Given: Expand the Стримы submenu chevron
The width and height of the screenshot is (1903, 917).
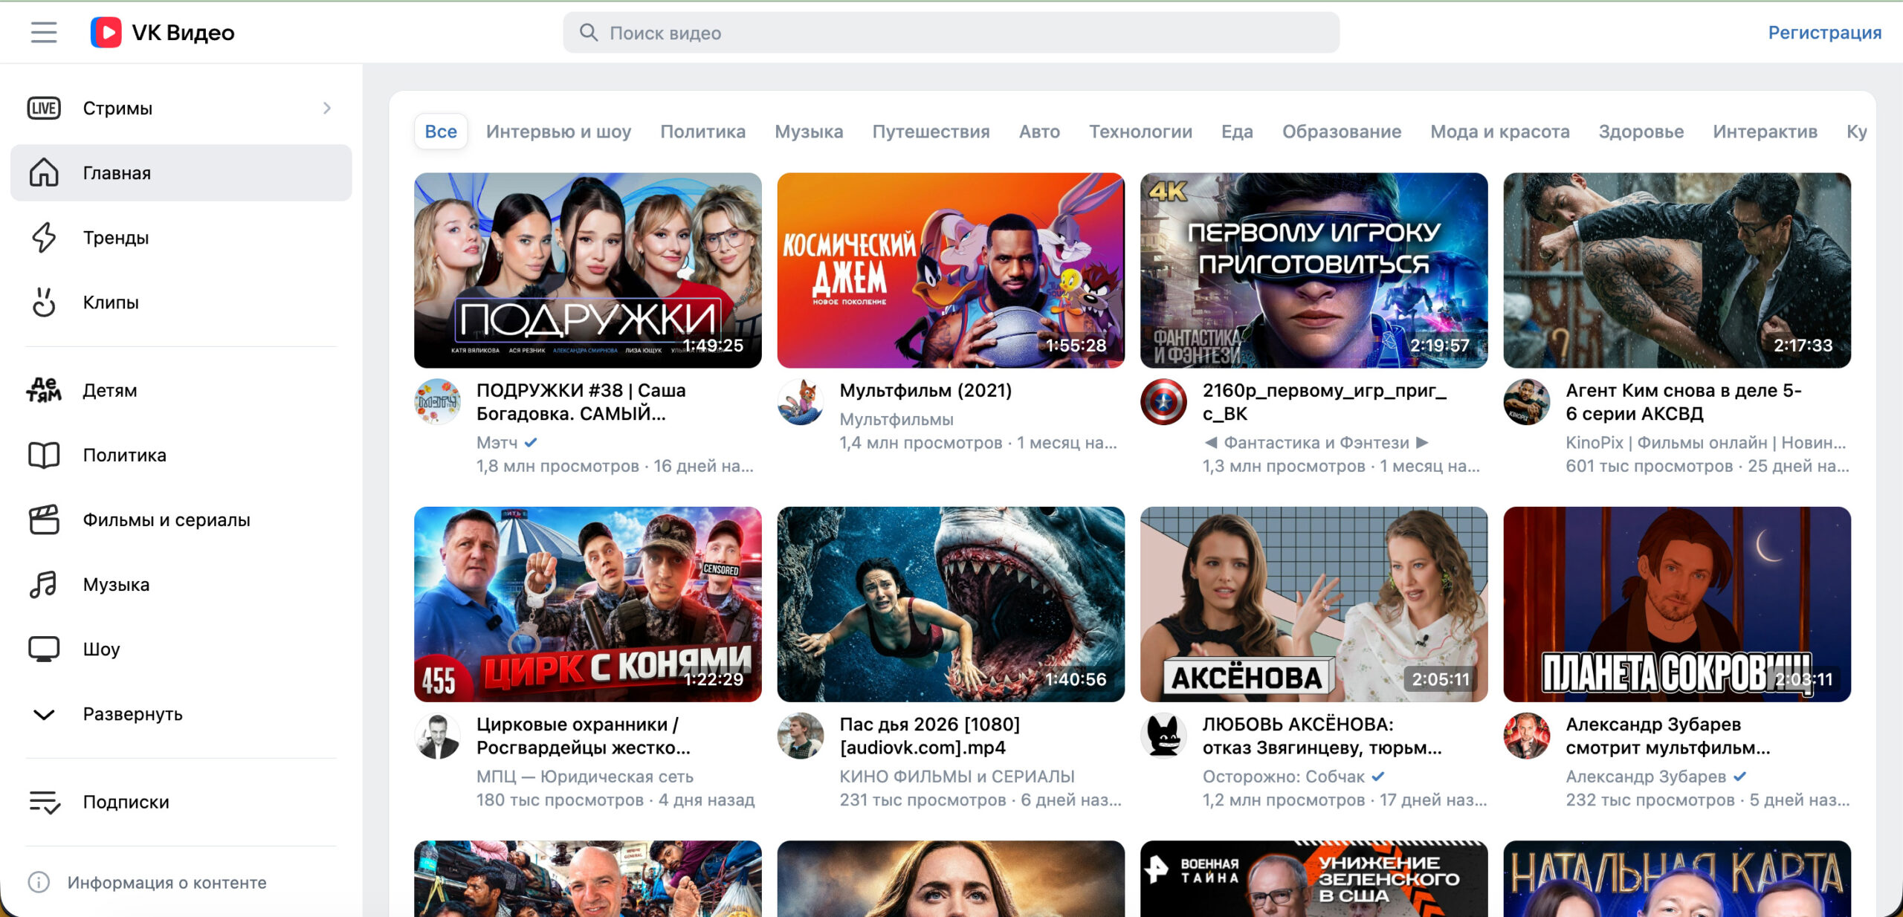Looking at the screenshot, I should coord(327,108).
